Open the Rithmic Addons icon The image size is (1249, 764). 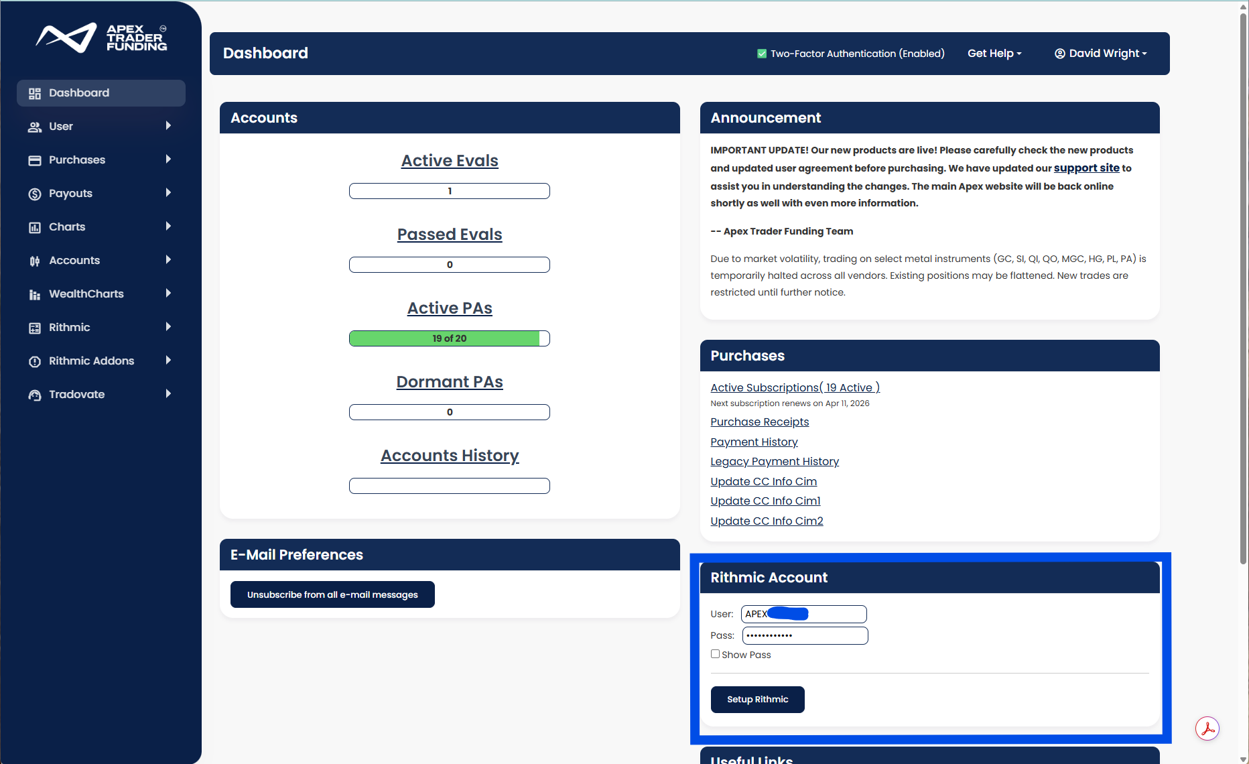click(x=35, y=361)
